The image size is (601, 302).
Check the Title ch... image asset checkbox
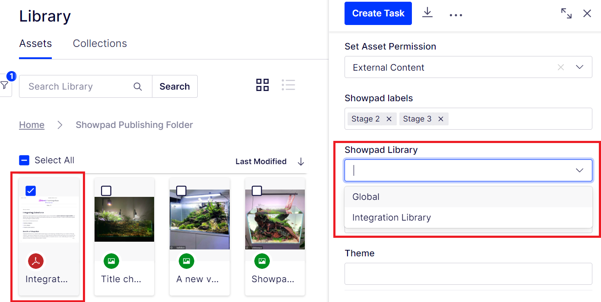106,190
